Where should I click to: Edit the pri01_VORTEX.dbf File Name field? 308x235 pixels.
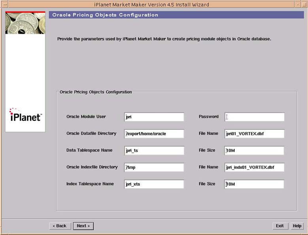click(x=254, y=134)
